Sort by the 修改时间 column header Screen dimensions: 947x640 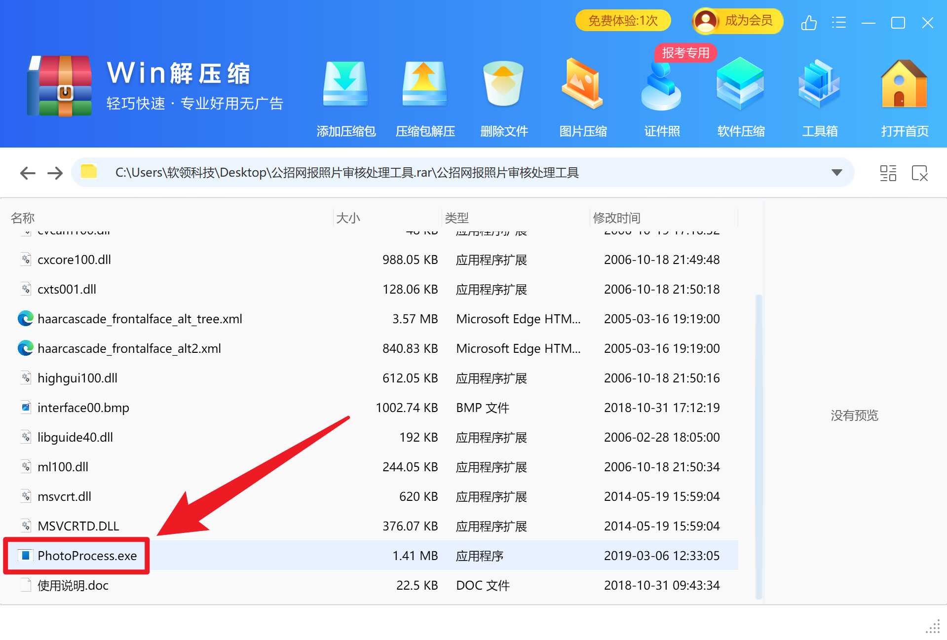click(616, 218)
